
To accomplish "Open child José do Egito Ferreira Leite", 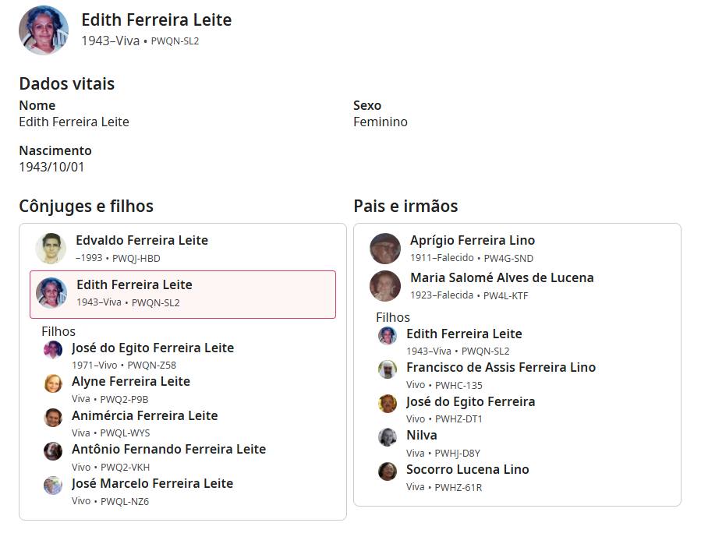I will [152, 348].
